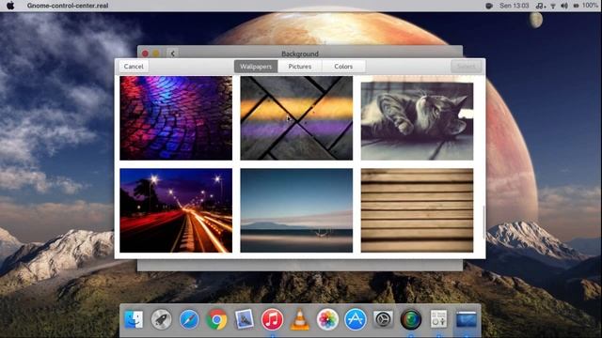The image size is (602, 338).
Task: Click the battery status icon
Action: point(576,6)
